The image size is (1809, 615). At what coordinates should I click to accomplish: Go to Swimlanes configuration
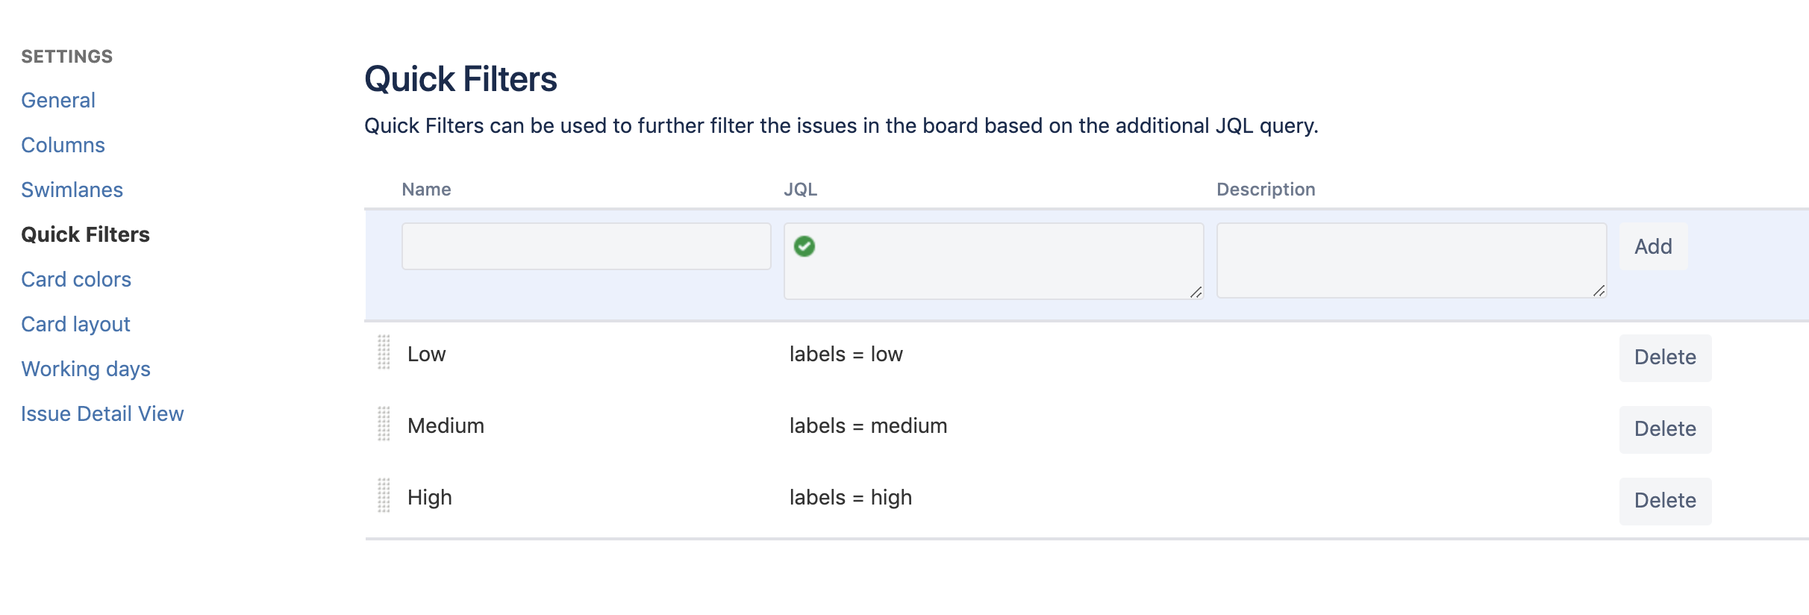coord(72,190)
